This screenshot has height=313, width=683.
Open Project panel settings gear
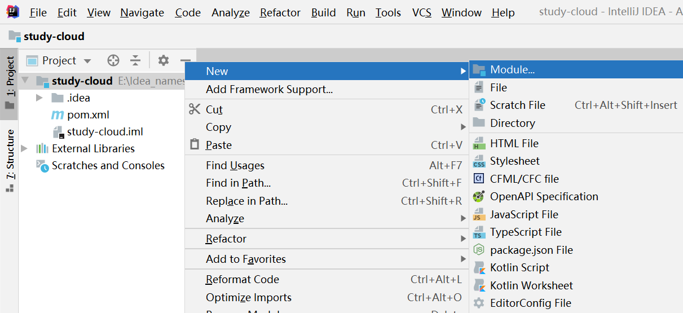(x=163, y=60)
